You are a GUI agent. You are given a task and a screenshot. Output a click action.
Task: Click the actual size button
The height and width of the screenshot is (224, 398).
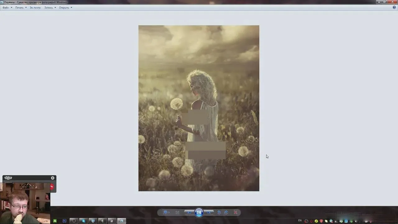(177, 212)
